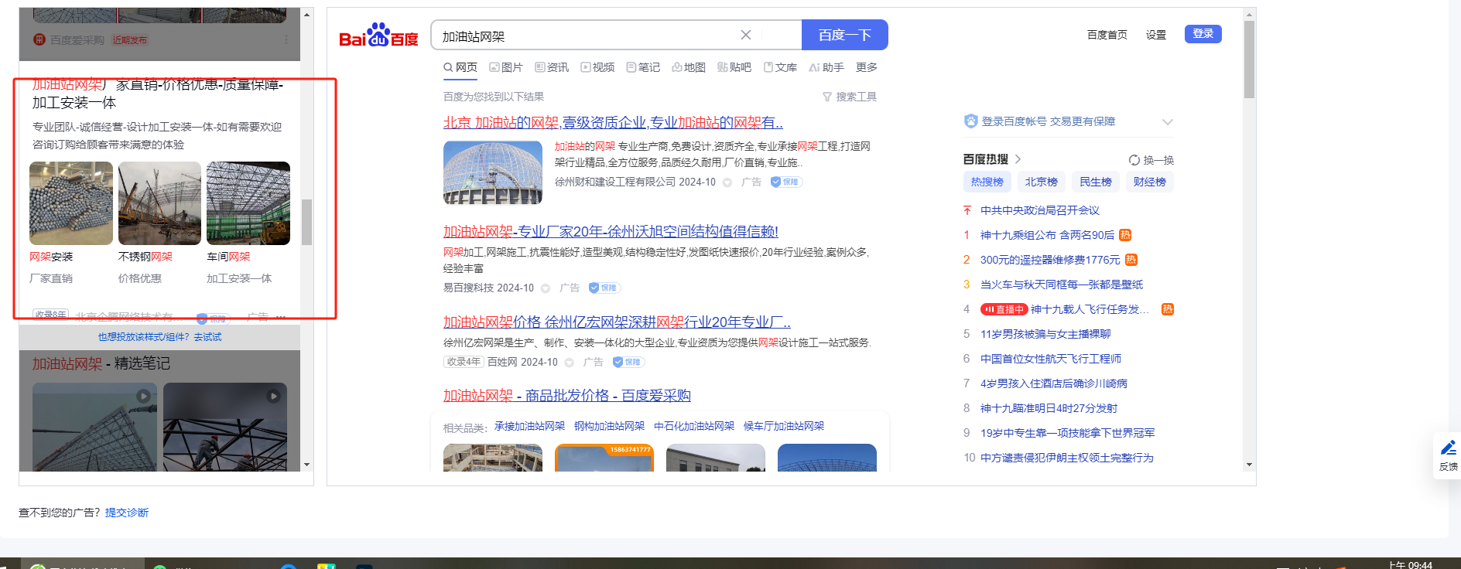Open the 更多 search categories menu

coord(866,67)
